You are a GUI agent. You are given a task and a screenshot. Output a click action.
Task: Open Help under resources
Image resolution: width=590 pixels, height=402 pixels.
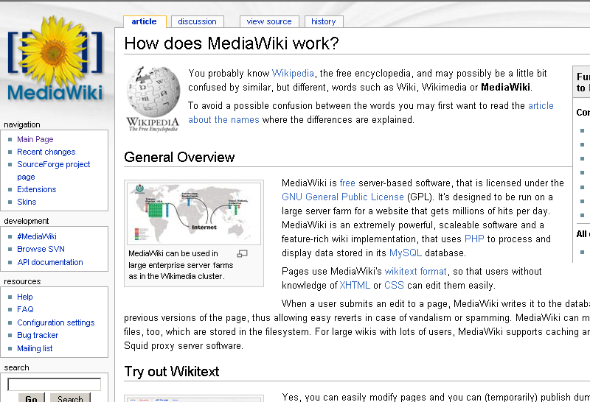[25, 297]
